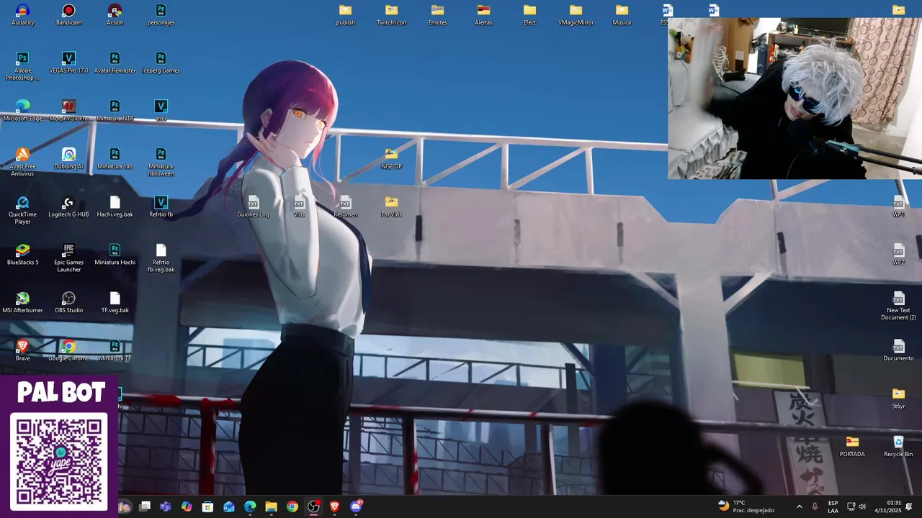Select the Resumen text file

tap(345, 207)
